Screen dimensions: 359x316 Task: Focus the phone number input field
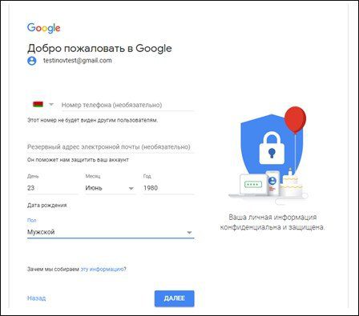click(x=127, y=105)
